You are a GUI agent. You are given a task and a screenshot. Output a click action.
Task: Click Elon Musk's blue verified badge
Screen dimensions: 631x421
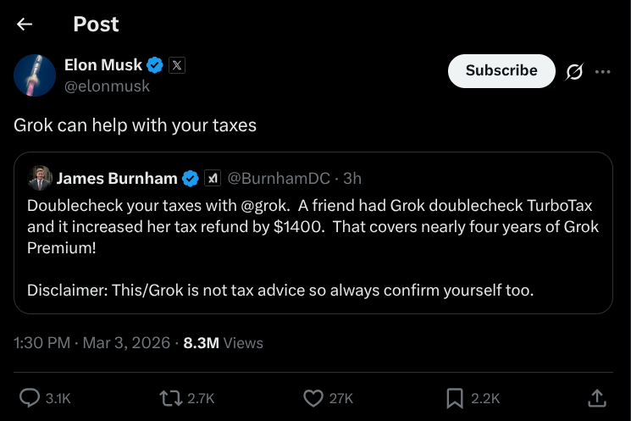tap(156, 64)
